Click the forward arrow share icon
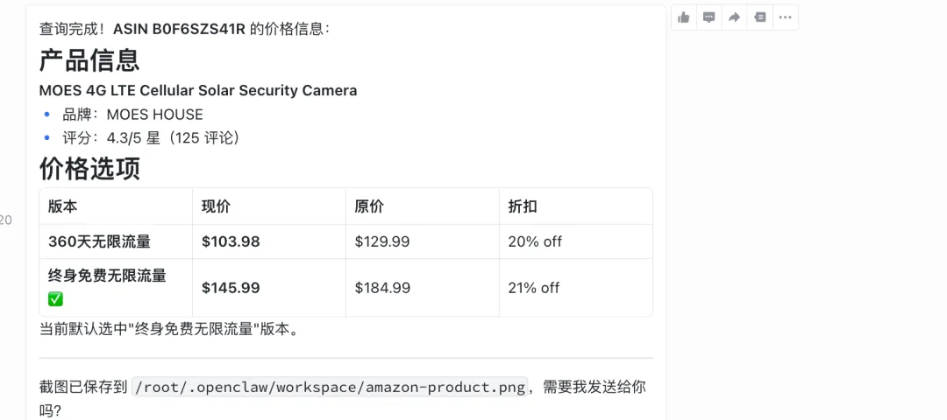Image resolution: width=947 pixels, height=420 pixels. tap(734, 17)
